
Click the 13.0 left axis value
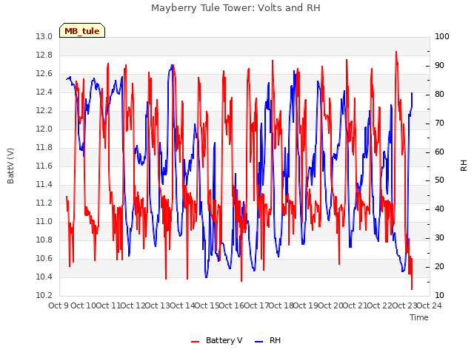click(x=44, y=37)
